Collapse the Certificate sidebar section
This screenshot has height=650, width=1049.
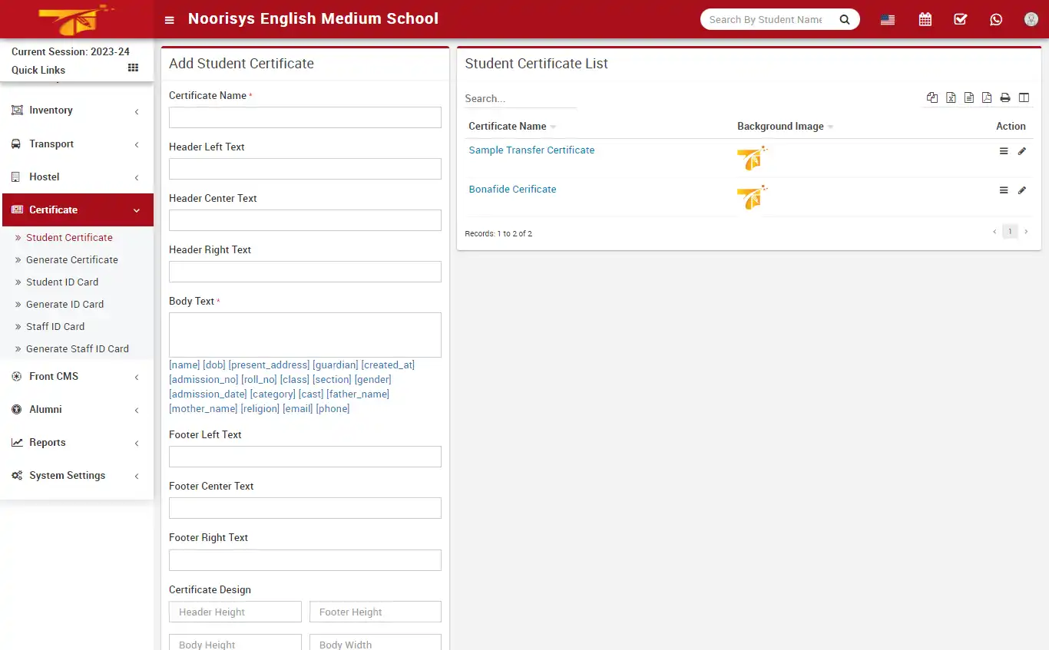click(53, 210)
